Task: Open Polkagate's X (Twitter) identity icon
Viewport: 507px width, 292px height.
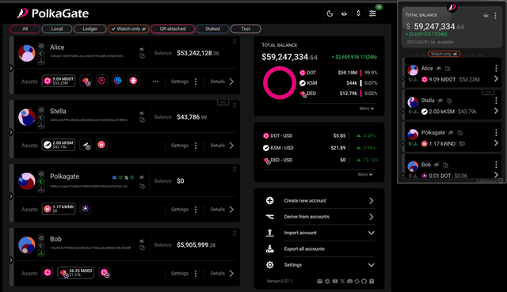Action: (x=127, y=177)
